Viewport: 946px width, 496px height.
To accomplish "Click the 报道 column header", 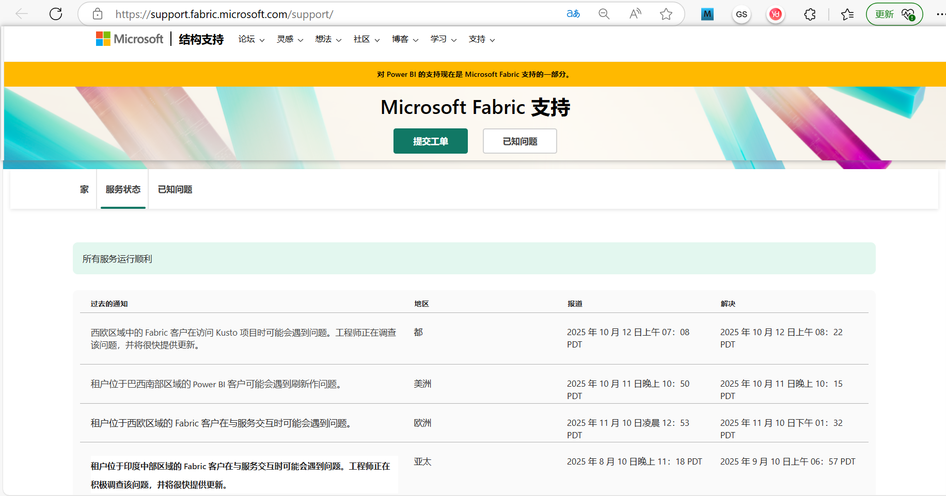I will pyautogui.click(x=575, y=304).
